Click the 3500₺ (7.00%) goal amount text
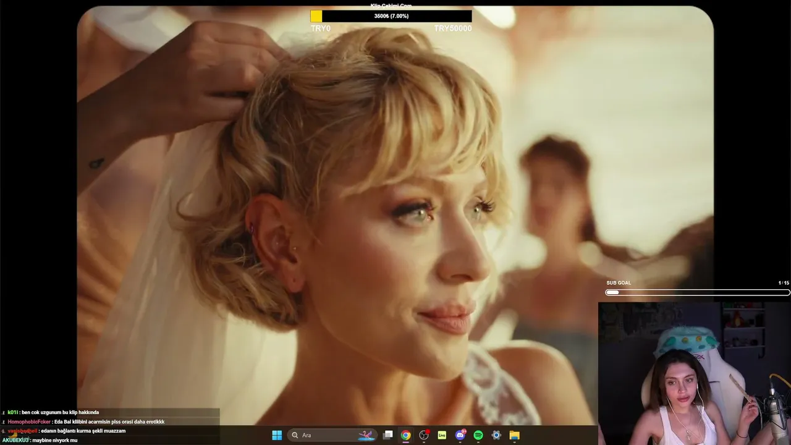 (391, 16)
